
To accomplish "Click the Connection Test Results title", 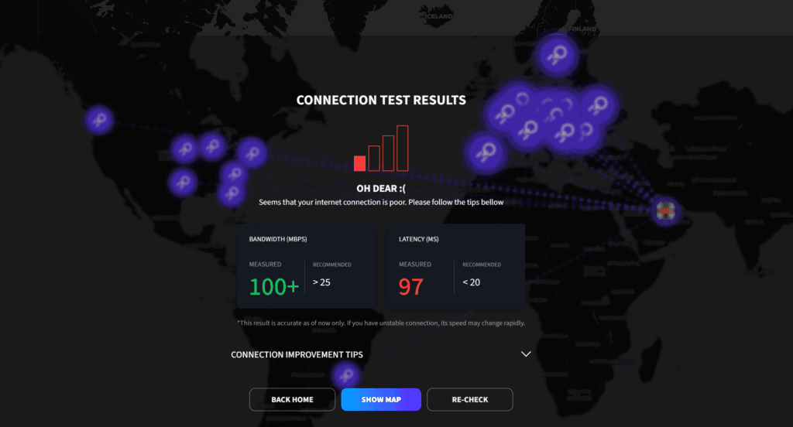I will [x=381, y=100].
